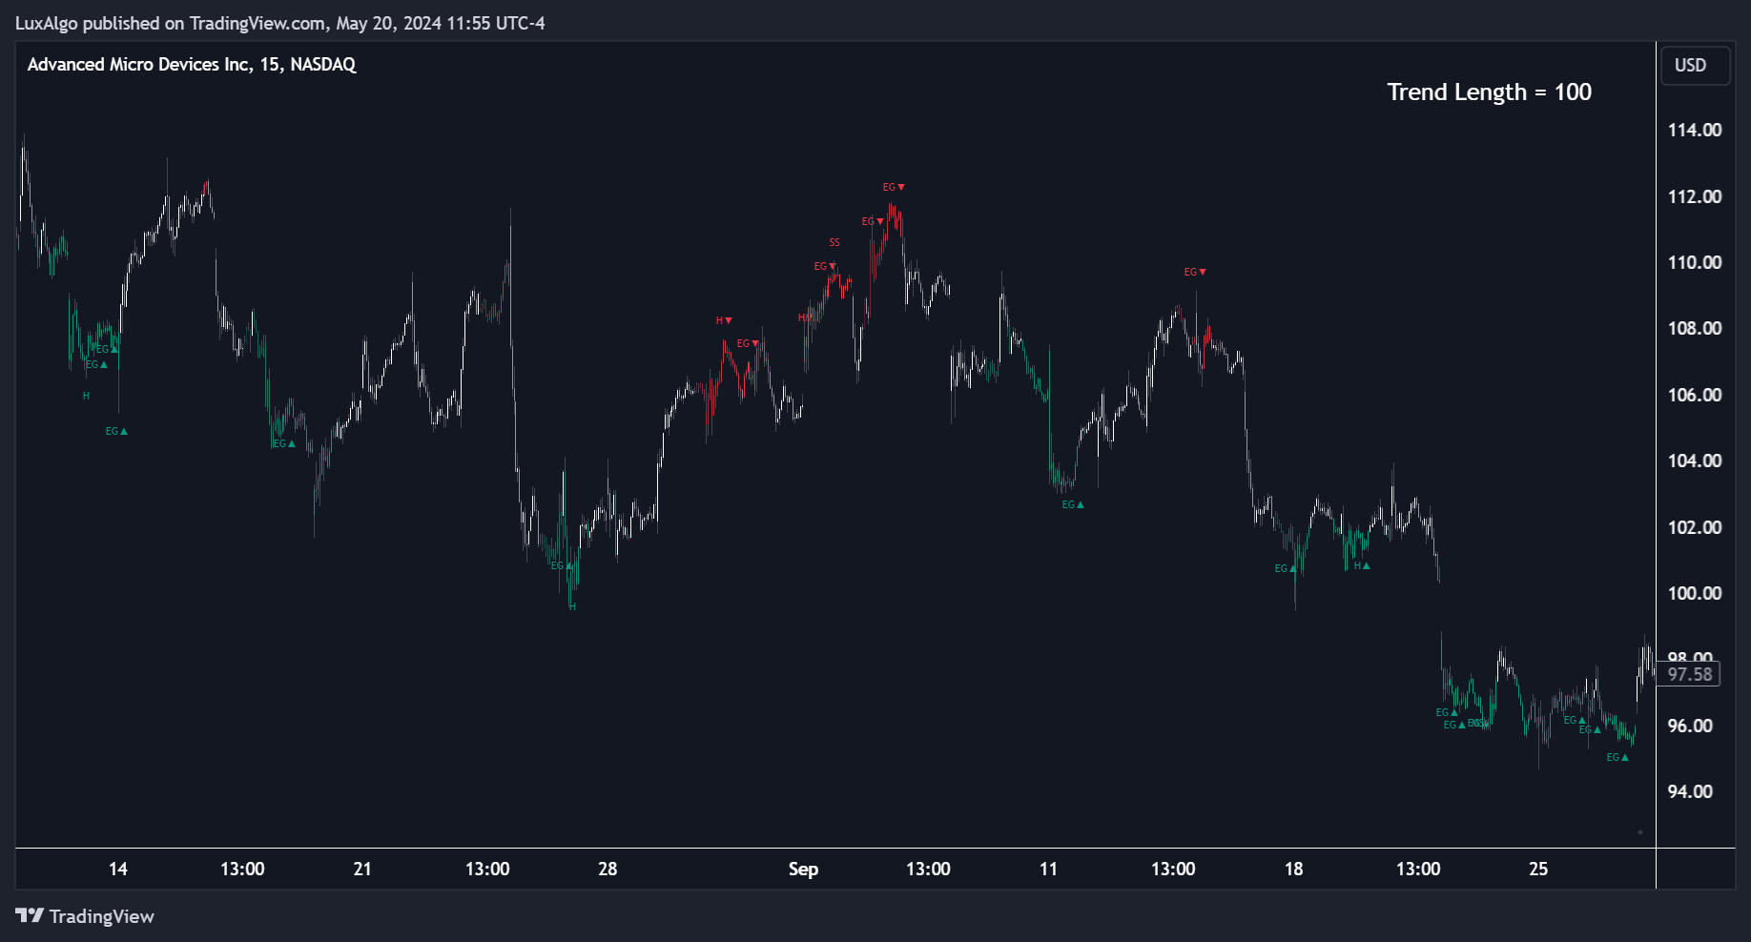Image resolution: width=1751 pixels, height=942 pixels.
Task: Click the 112.00 price axis label
Action: (1694, 196)
